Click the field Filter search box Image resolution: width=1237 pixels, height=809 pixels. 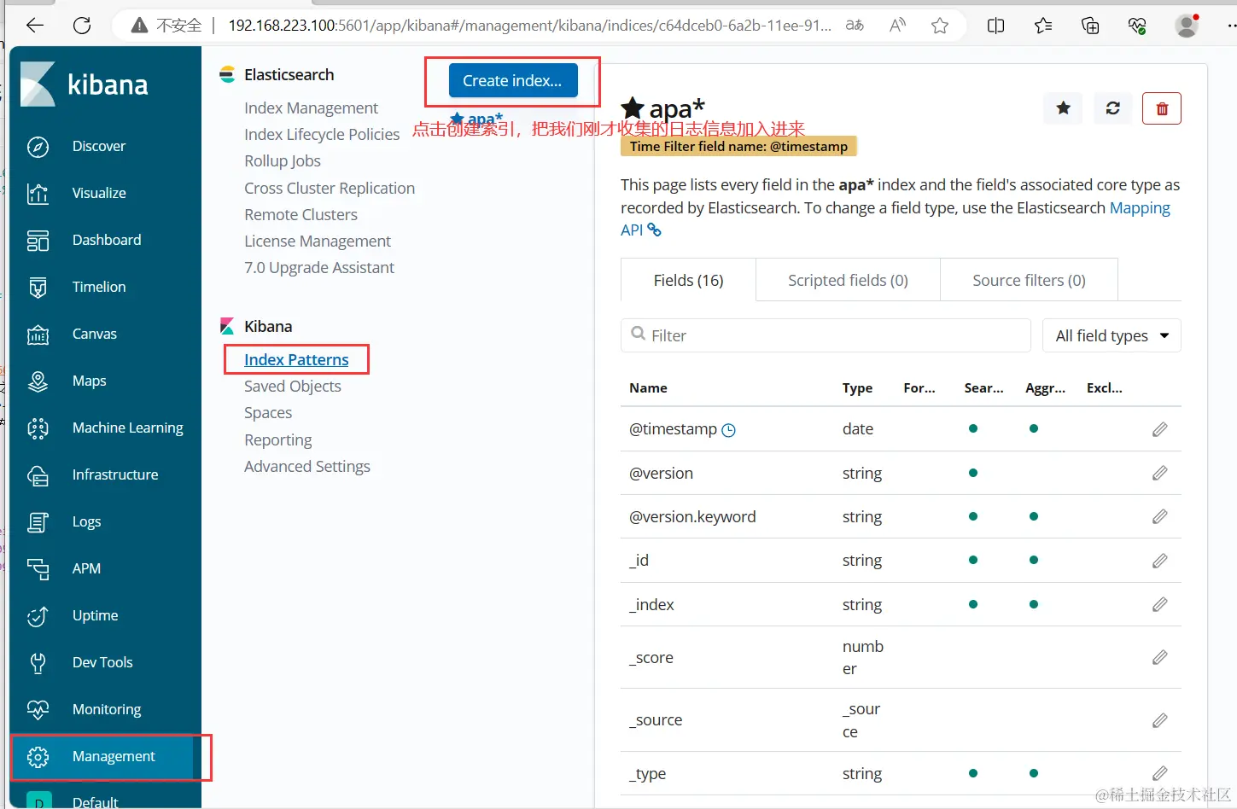826,336
